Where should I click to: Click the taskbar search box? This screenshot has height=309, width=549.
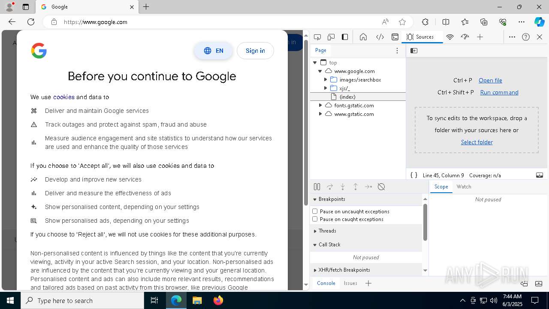pos(82,300)
